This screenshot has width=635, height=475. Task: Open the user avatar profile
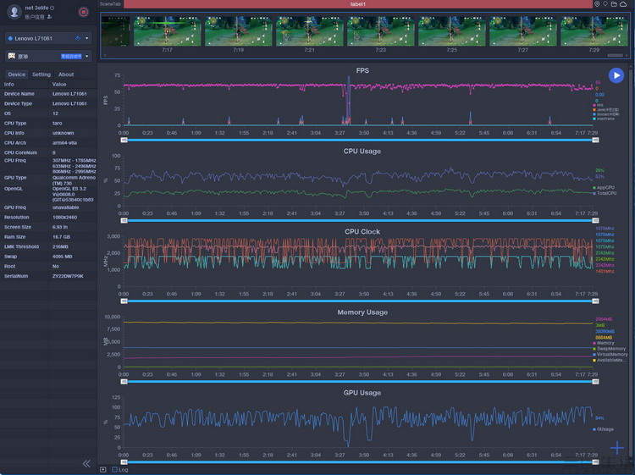pos(14,12)
